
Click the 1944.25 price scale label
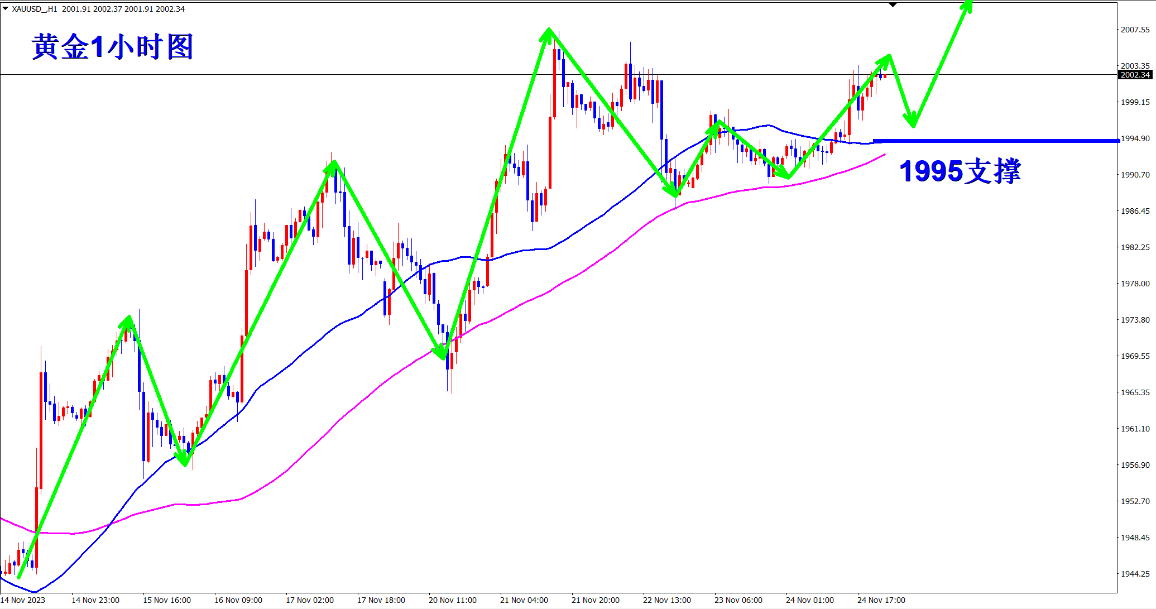tap(1135, 574)
